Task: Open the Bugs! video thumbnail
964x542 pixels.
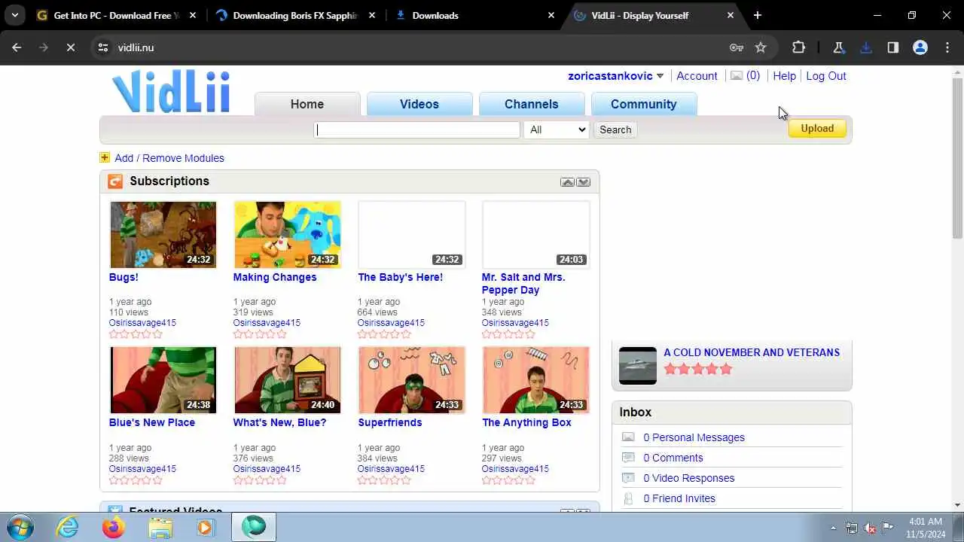Action: pos(163,234)
